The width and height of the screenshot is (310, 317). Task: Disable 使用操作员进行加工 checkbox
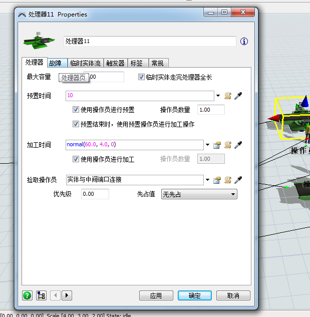pyautogui.click(x=76, y=159)
